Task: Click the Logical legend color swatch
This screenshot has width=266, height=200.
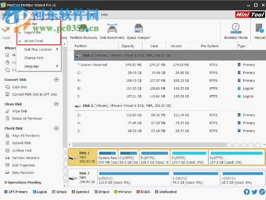Action: click(x=34, y=192)
